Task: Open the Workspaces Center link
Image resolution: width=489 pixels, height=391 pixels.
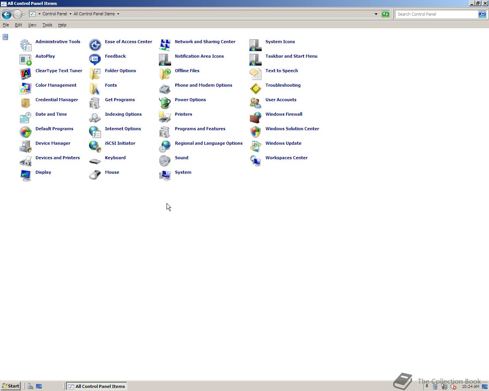Action: click(x=287, y=158)
